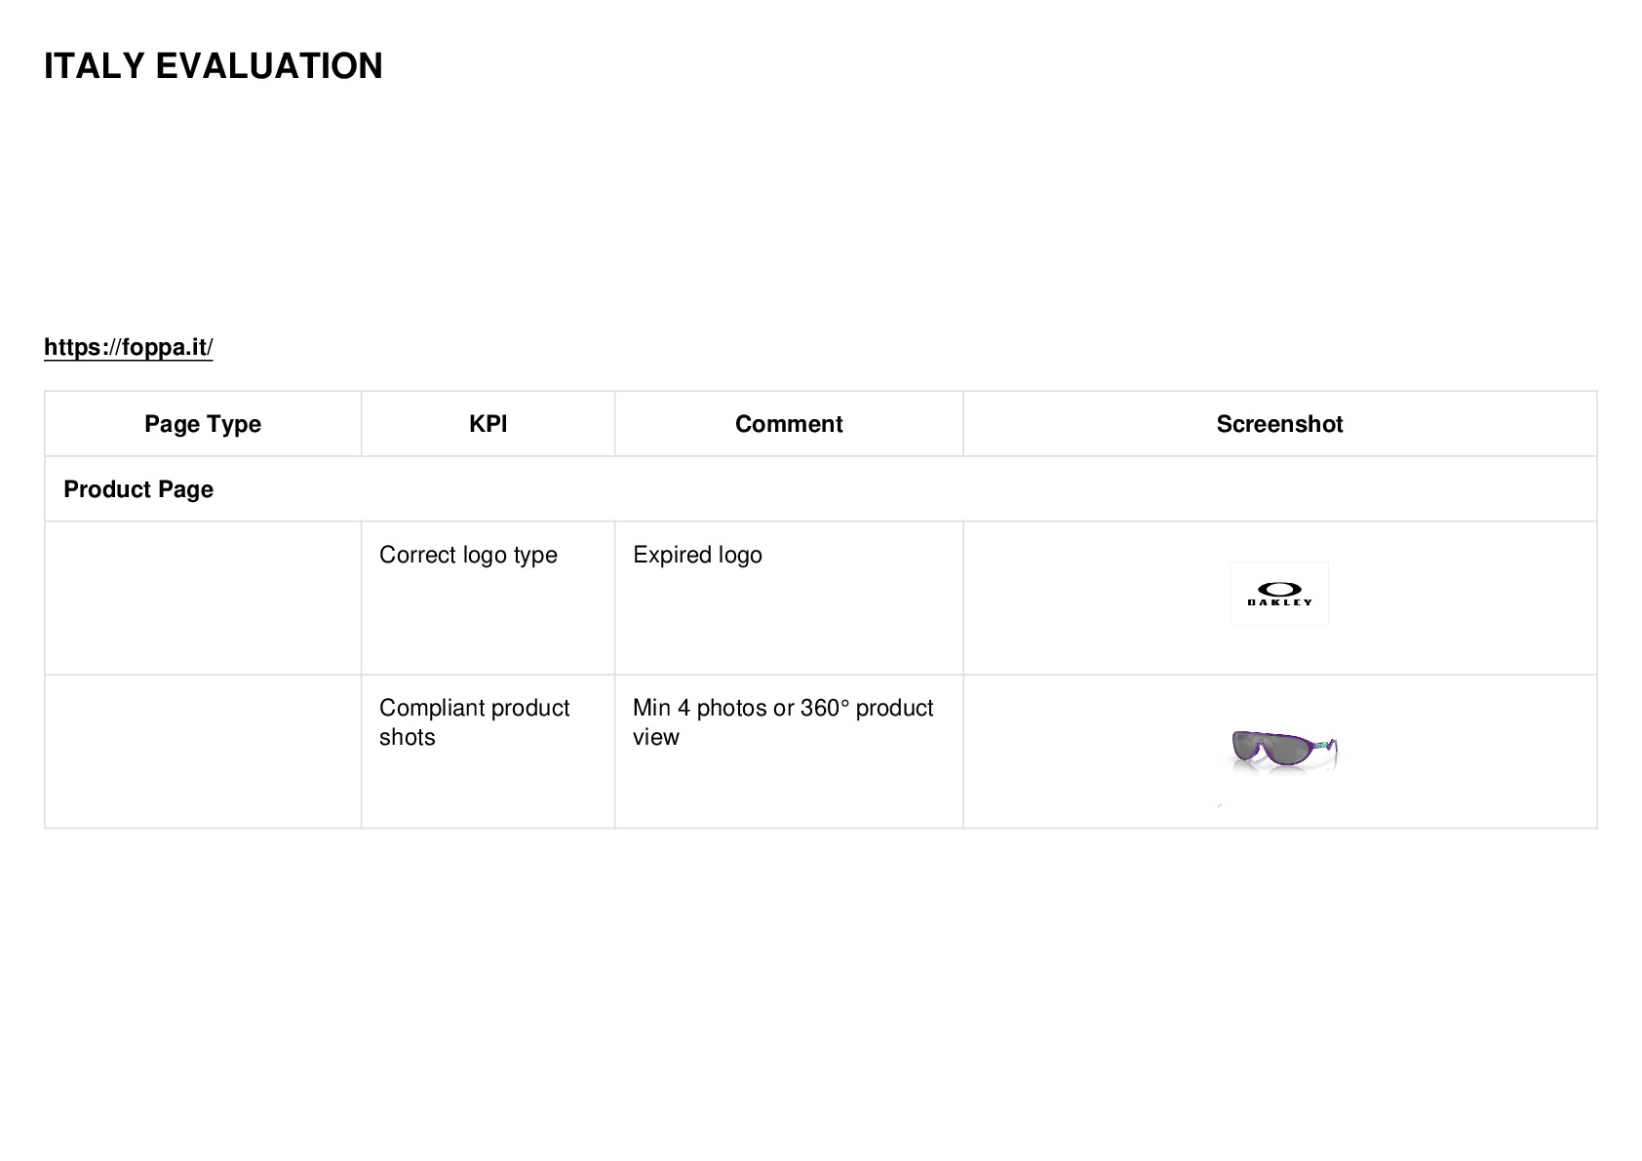
Task: Click empty Page Type cell beside product shots row
Action: click(x=203, y=752)
